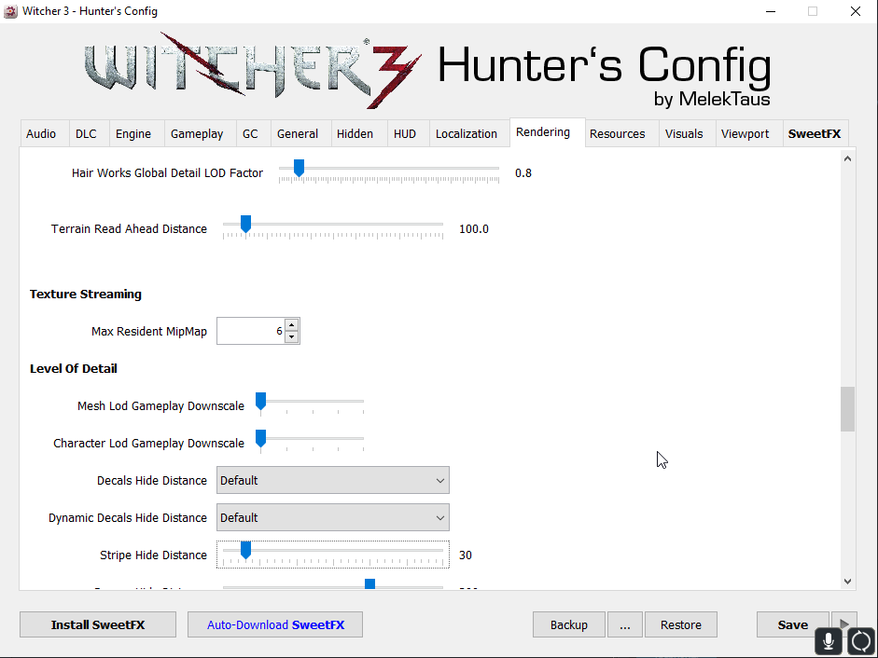This screenshot has width=878, height=658.
Task: Click the Character Lod Gameplay Downscale slider
Action: (x=312, y=443)
